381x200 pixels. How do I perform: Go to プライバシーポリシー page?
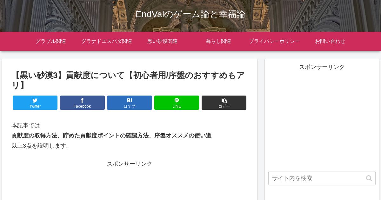(274, 41)
